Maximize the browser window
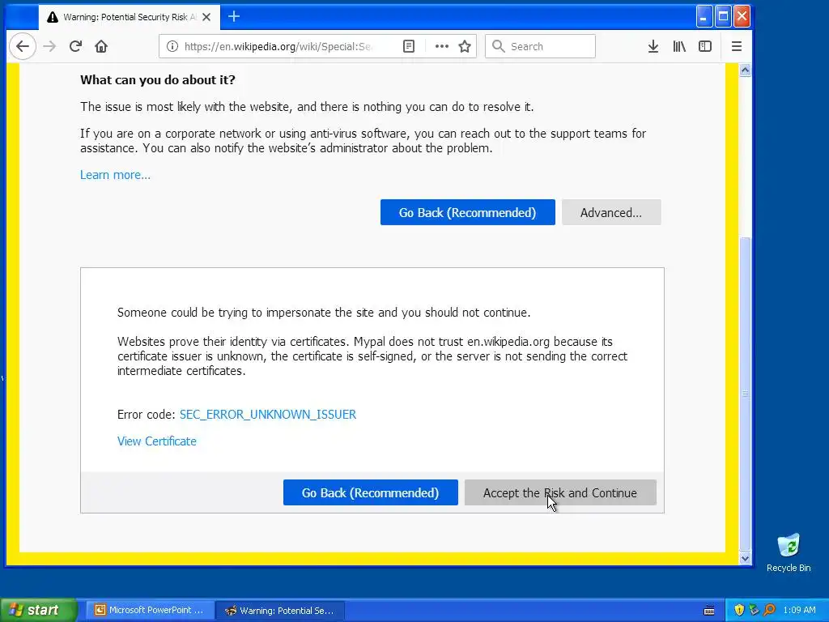This screenshot has width=829, height=622. pyautogui.click(x=723, y=16)
